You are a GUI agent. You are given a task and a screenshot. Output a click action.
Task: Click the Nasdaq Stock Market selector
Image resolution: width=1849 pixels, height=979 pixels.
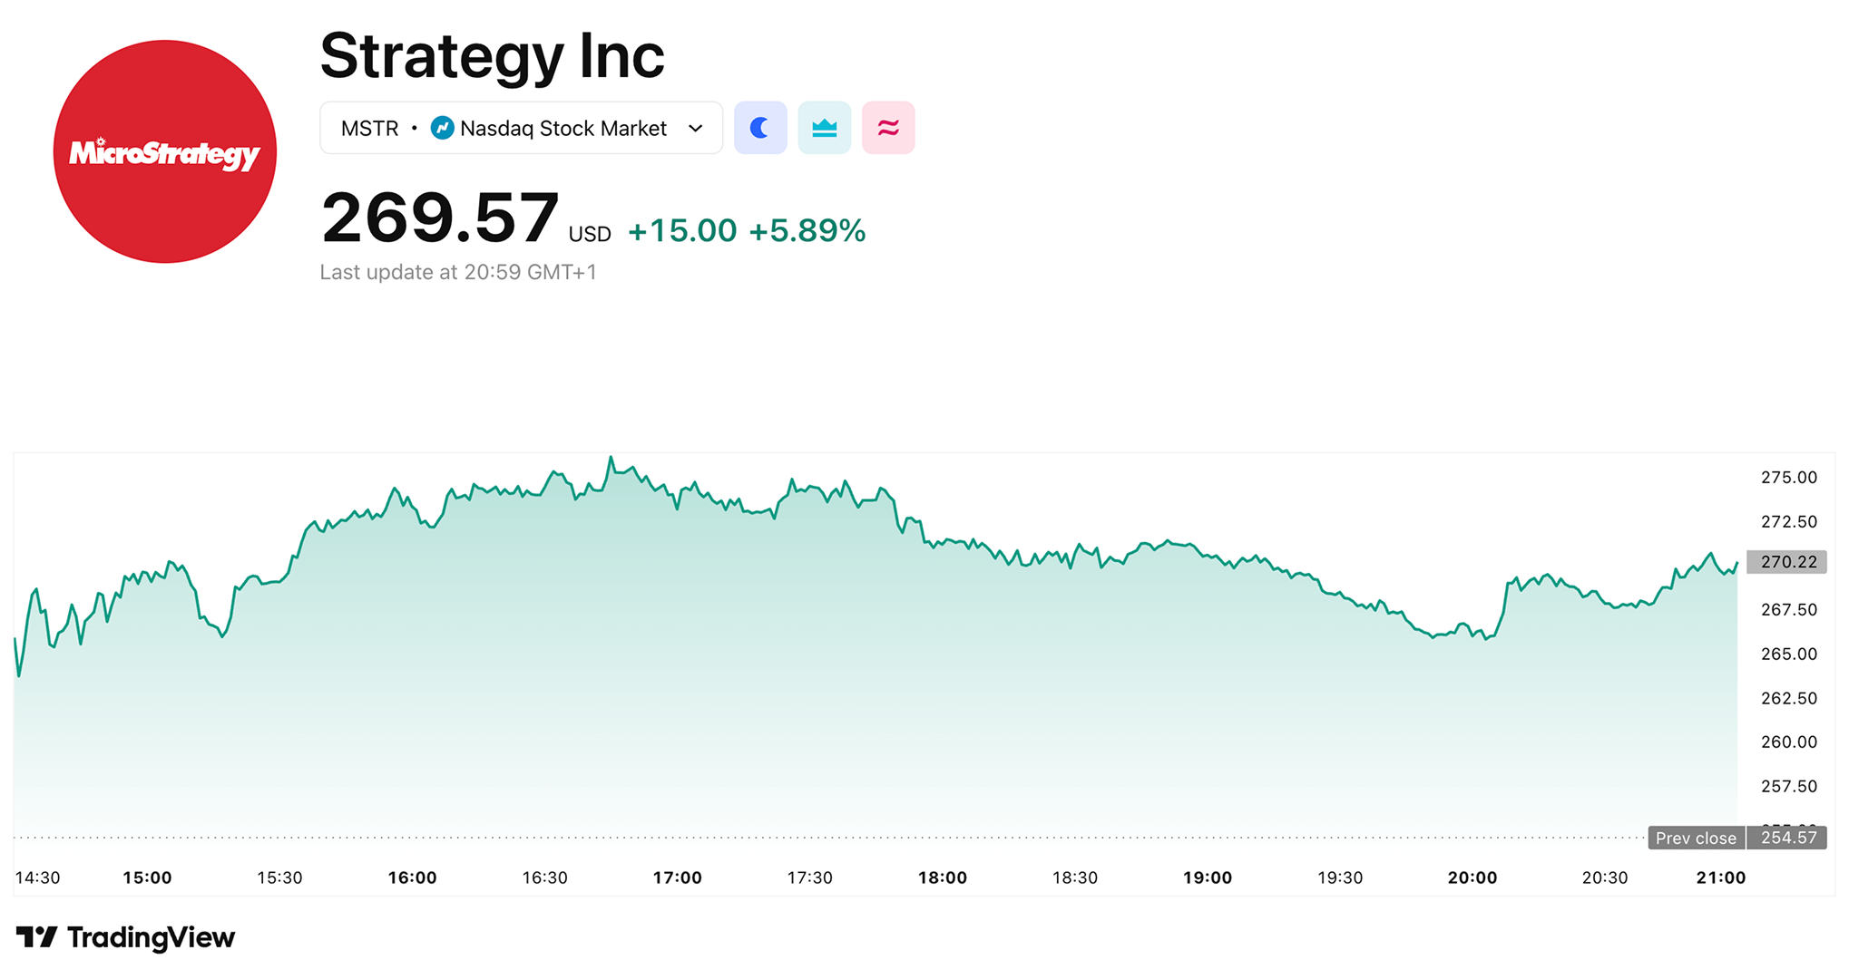(x=563, y=128)
